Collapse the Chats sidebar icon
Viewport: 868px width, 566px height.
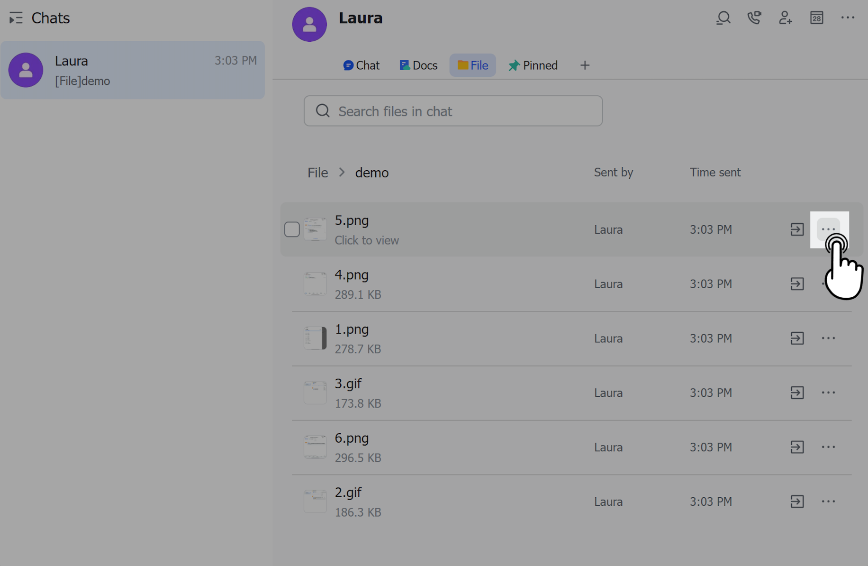point(16,18)
